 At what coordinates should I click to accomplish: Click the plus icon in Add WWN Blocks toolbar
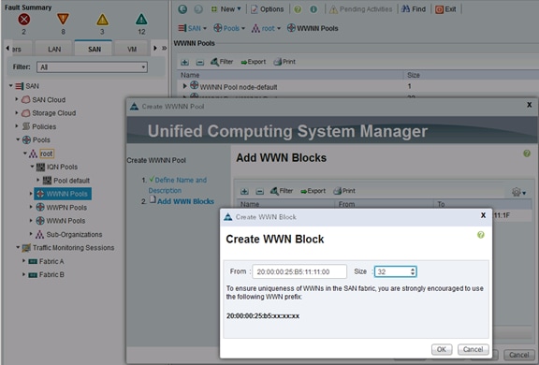pyautogui.click(x=244, y=192)
